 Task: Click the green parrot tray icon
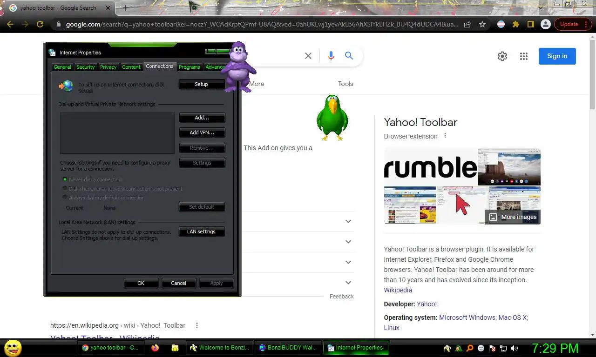point(459,348)
